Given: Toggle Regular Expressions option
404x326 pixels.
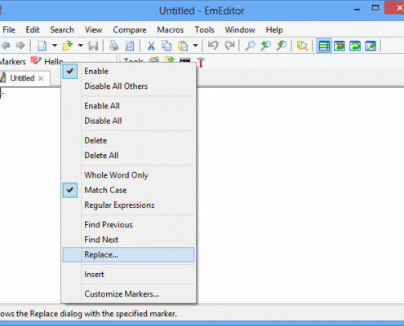Looking at the screenshot, I should 128,205.
